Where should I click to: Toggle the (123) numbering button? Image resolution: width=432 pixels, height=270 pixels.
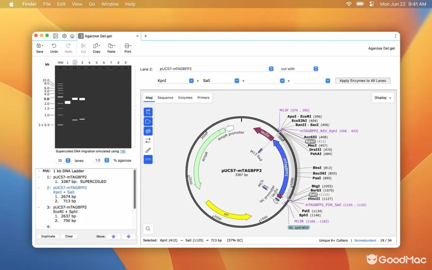148,159
